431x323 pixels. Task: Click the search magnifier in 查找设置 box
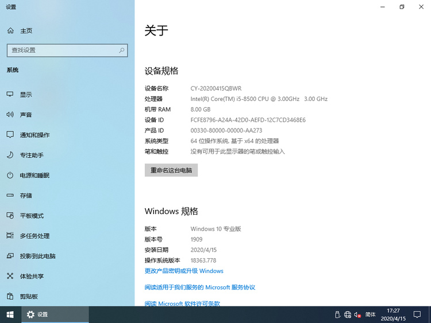(121, 50)
